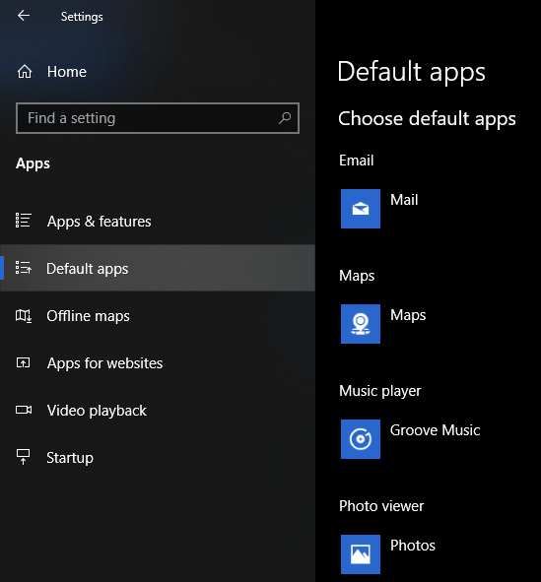Click the Mail app tile icon
The width and height of the screenshot is (541, 582).
click(x=361, y=209)
